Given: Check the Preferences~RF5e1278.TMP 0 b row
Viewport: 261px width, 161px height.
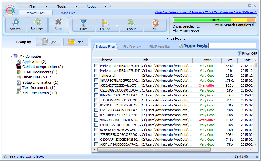Looking at the screenshot, I should click(x=96, y=71).
